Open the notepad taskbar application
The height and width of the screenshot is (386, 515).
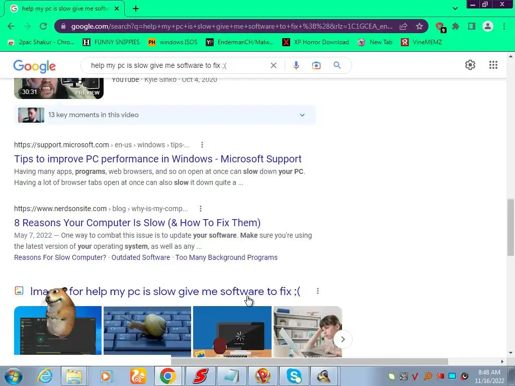pos(231,376)
